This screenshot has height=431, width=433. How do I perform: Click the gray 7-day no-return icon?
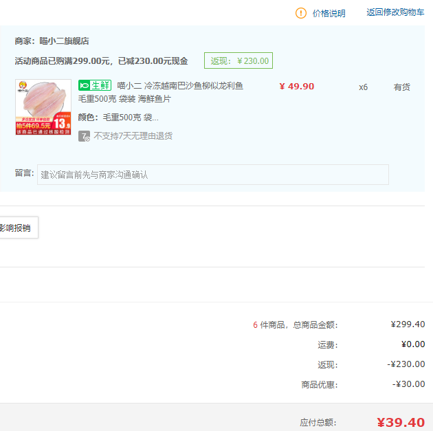[84, 136]
